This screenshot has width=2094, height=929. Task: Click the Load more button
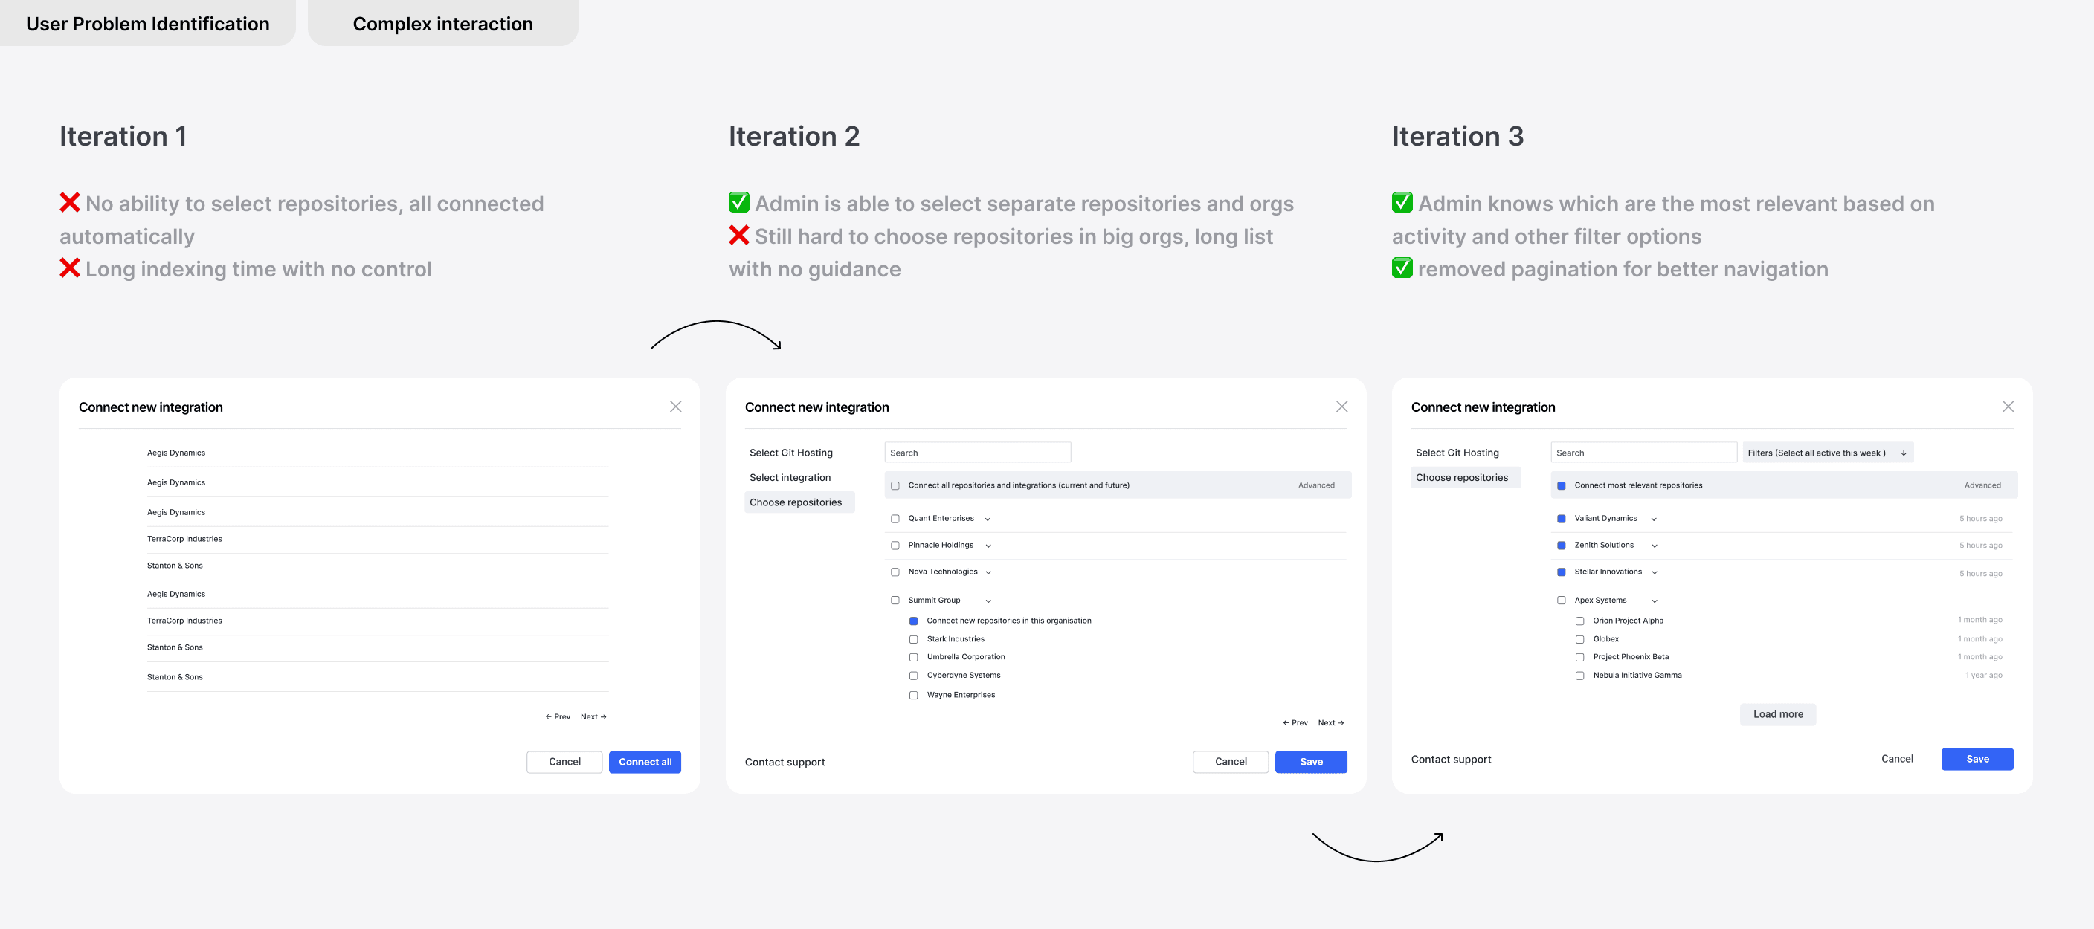tap(1777, 714)
